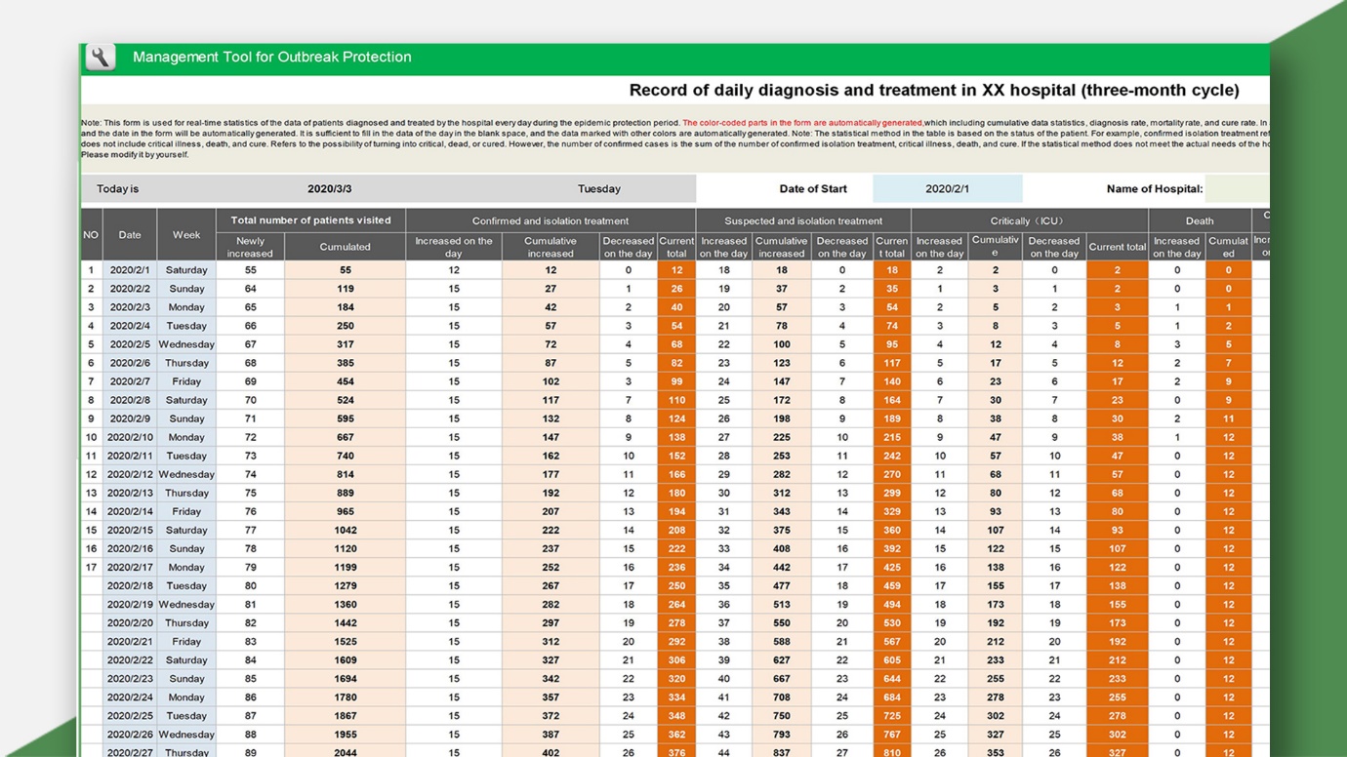Image resolution: width=1347 pixels, height=757 pixels.
Task: Select the Date of Start value 2020/2/1
Action: [947, 189]
